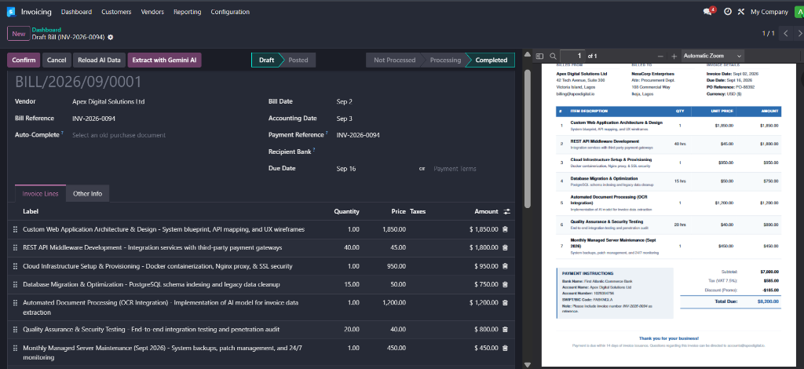
Task: Click the New button
Action: [x=19, y=34]
